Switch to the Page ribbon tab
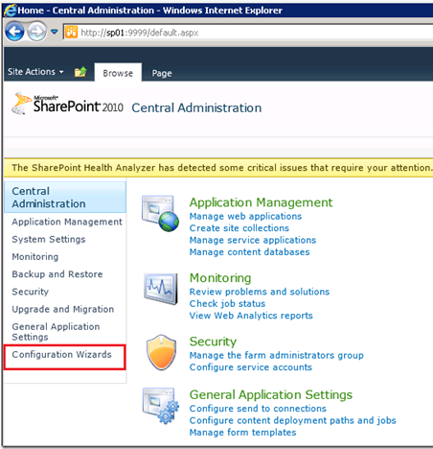433x449 pixels. click(x=162, y=73)
